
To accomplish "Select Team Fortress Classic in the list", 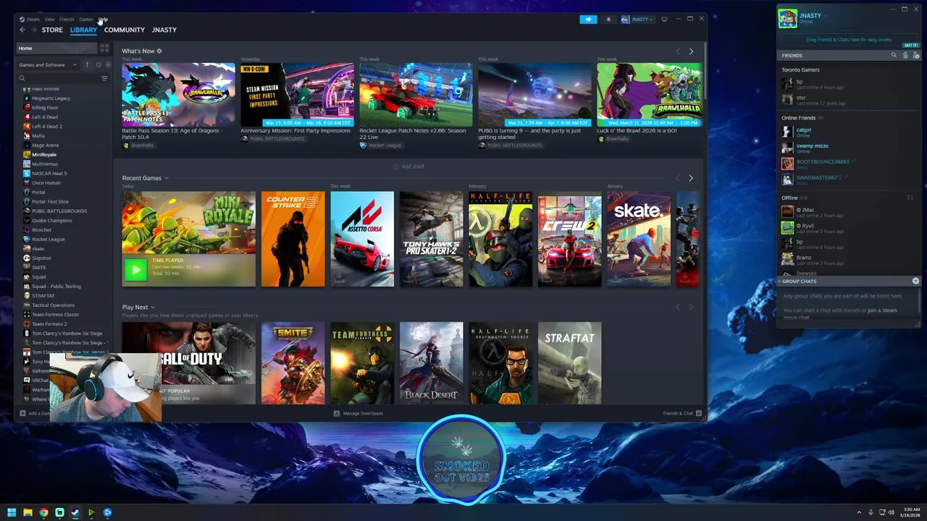I will (56, 314).
